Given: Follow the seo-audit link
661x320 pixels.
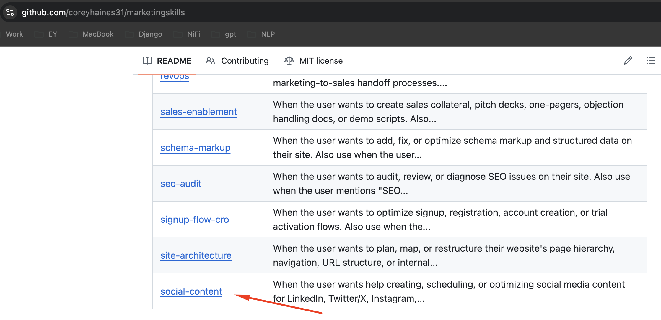Looking at the screenshot, I should pos(181,184).
